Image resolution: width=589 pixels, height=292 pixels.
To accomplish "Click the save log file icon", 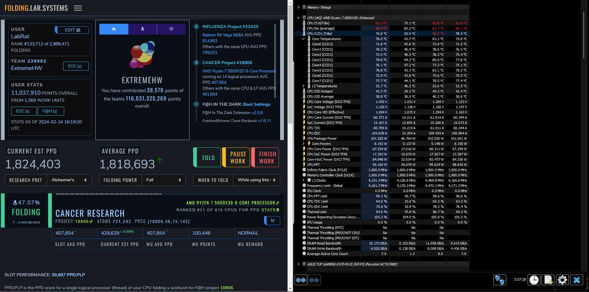I will pyautogui.click(x=548, y=280).
